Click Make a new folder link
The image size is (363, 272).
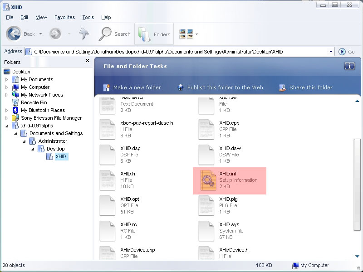click(x=137, y=87)
